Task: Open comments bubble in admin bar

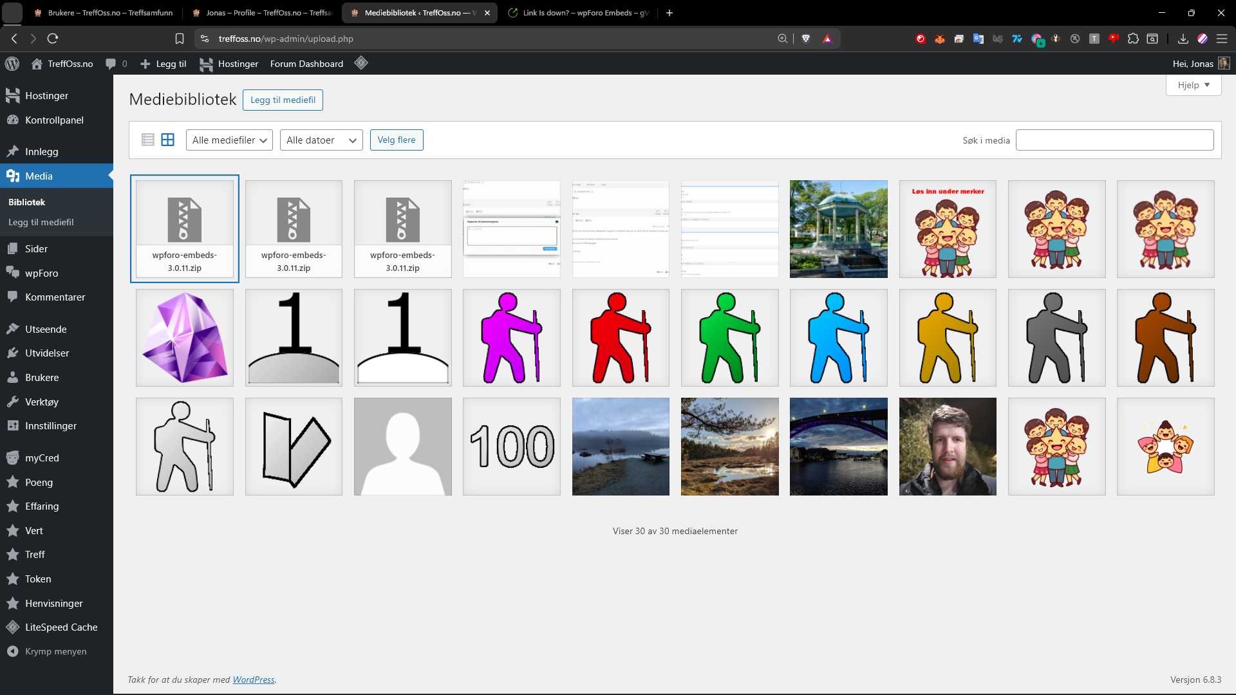Action: pos(111,64)
